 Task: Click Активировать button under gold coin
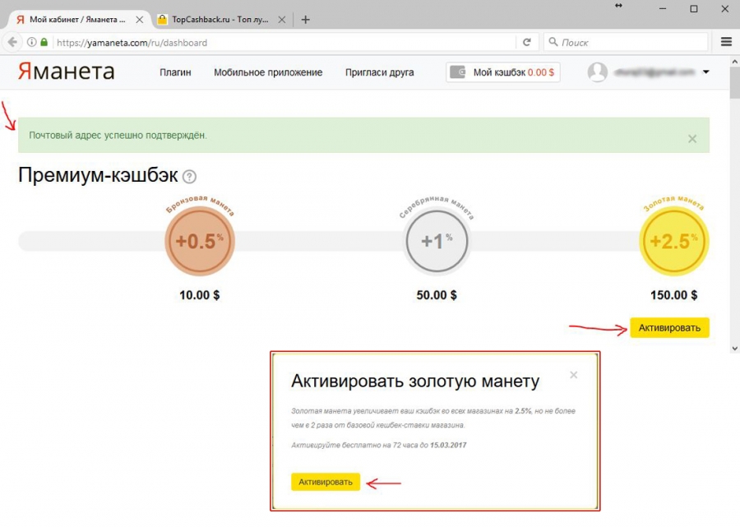click(669, 328)
